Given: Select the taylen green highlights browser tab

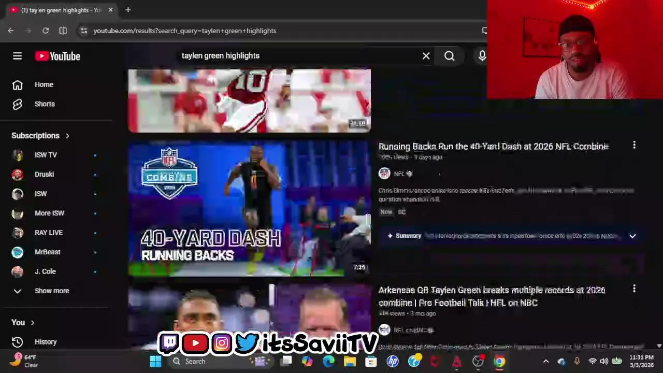Looking at the screenshot, I should coord(61,10).
